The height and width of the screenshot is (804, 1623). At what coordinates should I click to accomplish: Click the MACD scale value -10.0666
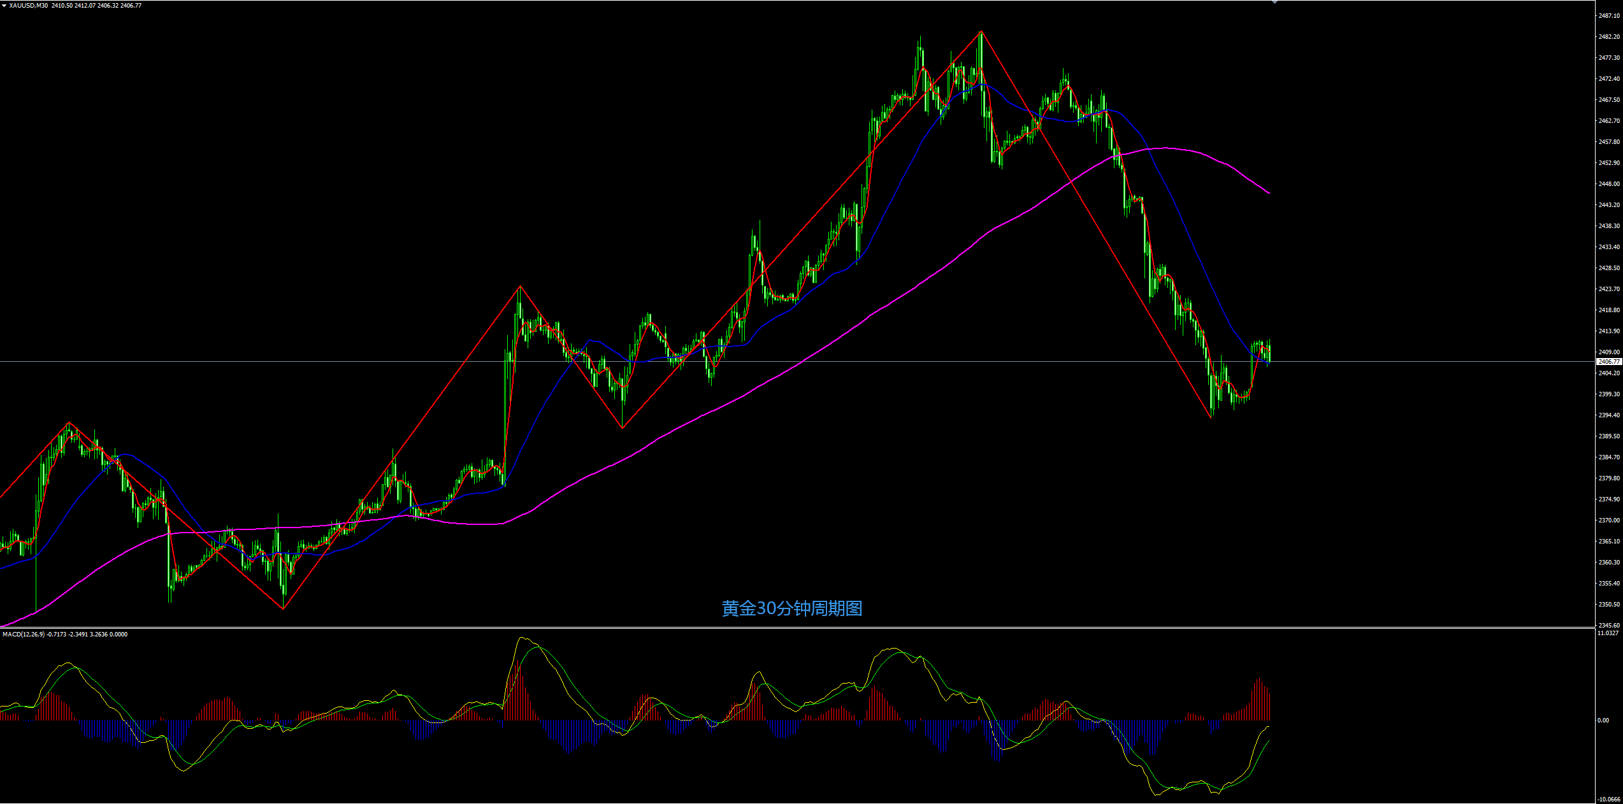coord(1608,800)
